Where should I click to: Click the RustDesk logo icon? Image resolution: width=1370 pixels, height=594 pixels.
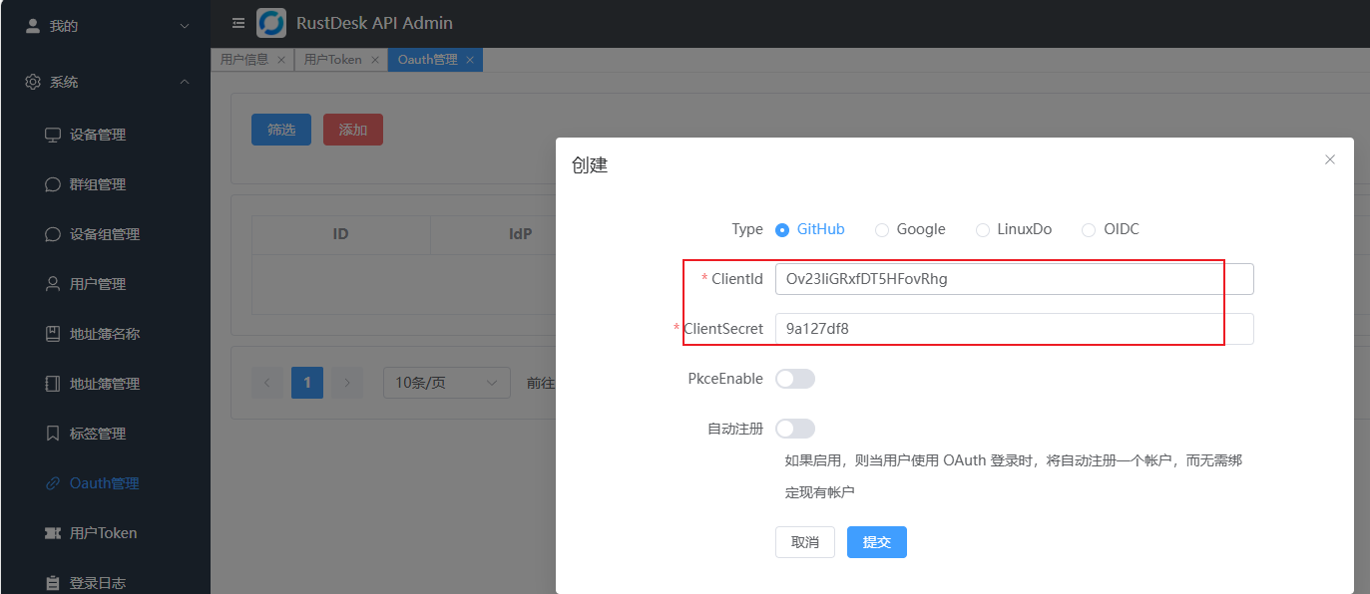(x=271, y=23)
